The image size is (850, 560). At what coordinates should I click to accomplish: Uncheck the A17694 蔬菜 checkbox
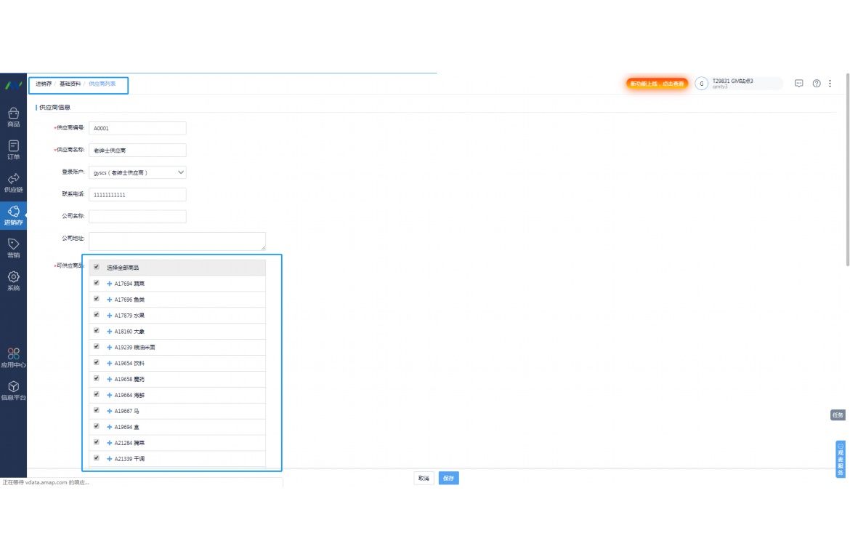[x=97, y=283]
